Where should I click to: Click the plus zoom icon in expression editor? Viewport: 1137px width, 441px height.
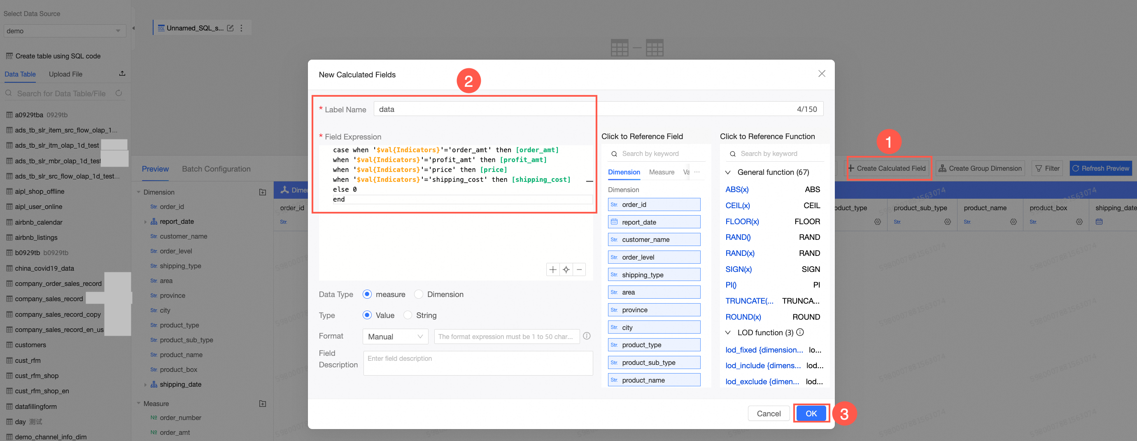pos(552,269)
